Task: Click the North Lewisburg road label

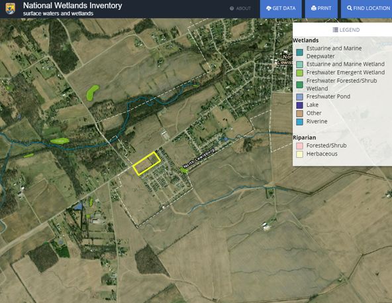Action: [x=199, y=158]
